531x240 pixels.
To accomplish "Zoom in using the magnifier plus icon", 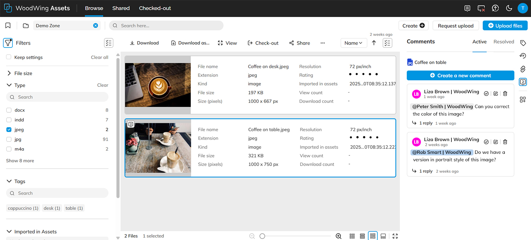I will point(338,236).
